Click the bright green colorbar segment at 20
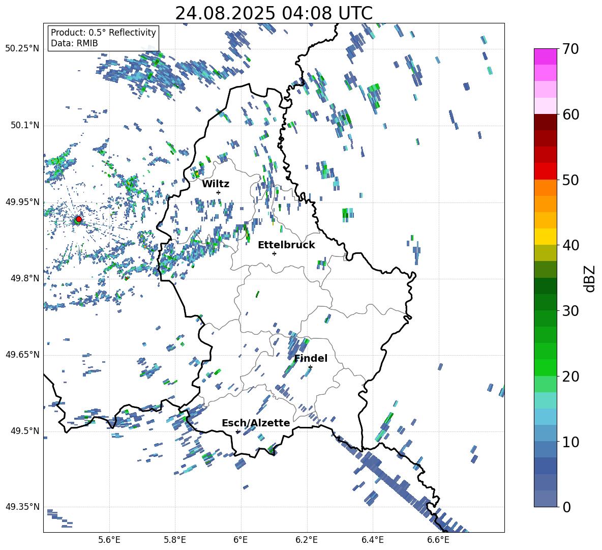 tap(546, 367)
